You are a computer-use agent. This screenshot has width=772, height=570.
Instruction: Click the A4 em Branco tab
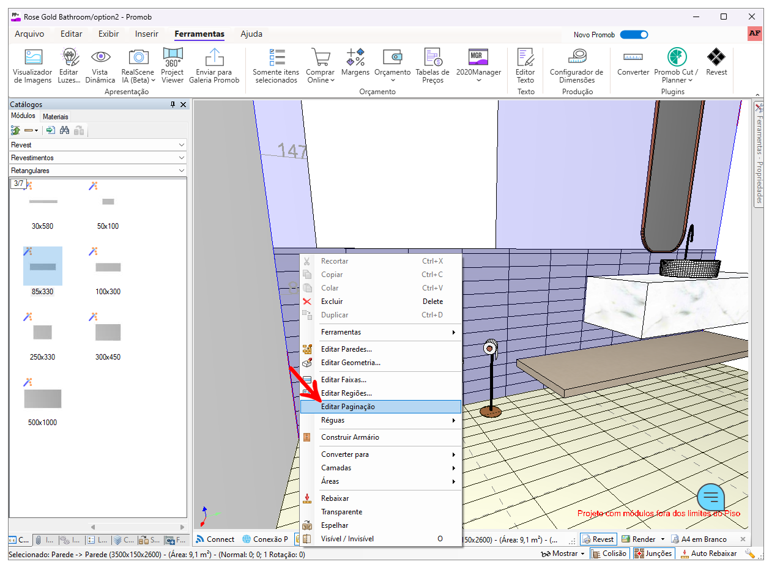(700, 539)
